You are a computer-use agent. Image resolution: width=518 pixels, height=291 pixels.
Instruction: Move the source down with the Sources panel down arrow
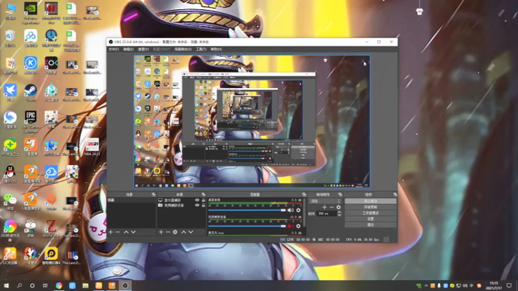point(190,232)
